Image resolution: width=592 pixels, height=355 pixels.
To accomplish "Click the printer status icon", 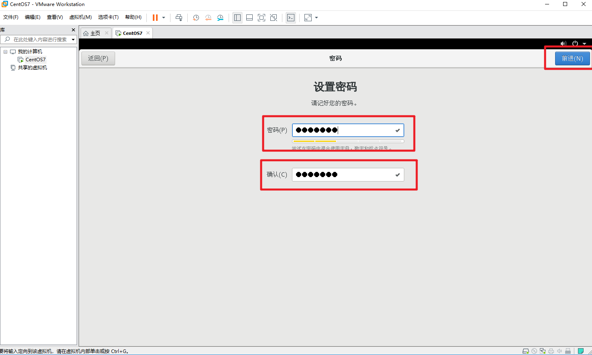I will click(x=551, y=351).
